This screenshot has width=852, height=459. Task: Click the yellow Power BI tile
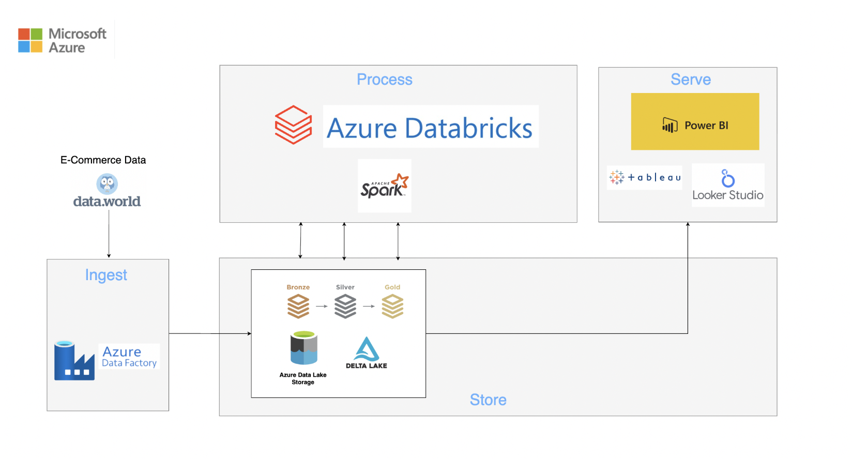click(x=695, y=121)
